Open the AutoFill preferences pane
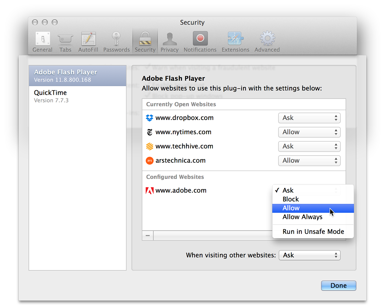This screenshot has height=306, width=385. 88,42
